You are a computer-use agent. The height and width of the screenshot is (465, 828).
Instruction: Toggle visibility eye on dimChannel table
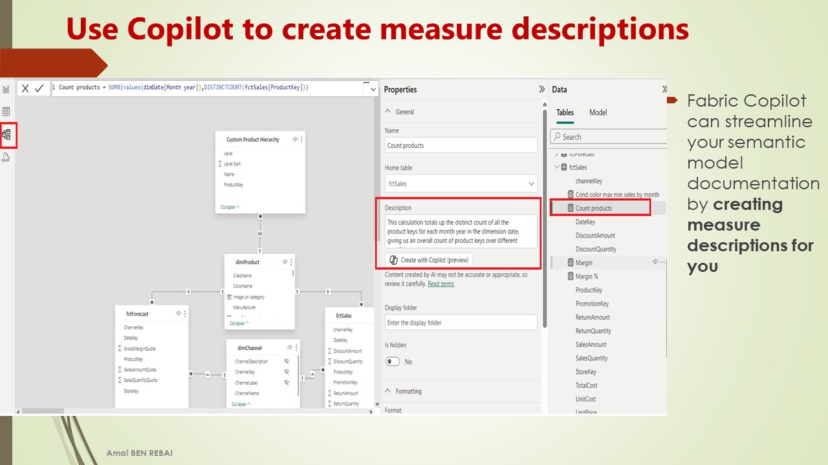pyautogui.click(x=289, y=348)
